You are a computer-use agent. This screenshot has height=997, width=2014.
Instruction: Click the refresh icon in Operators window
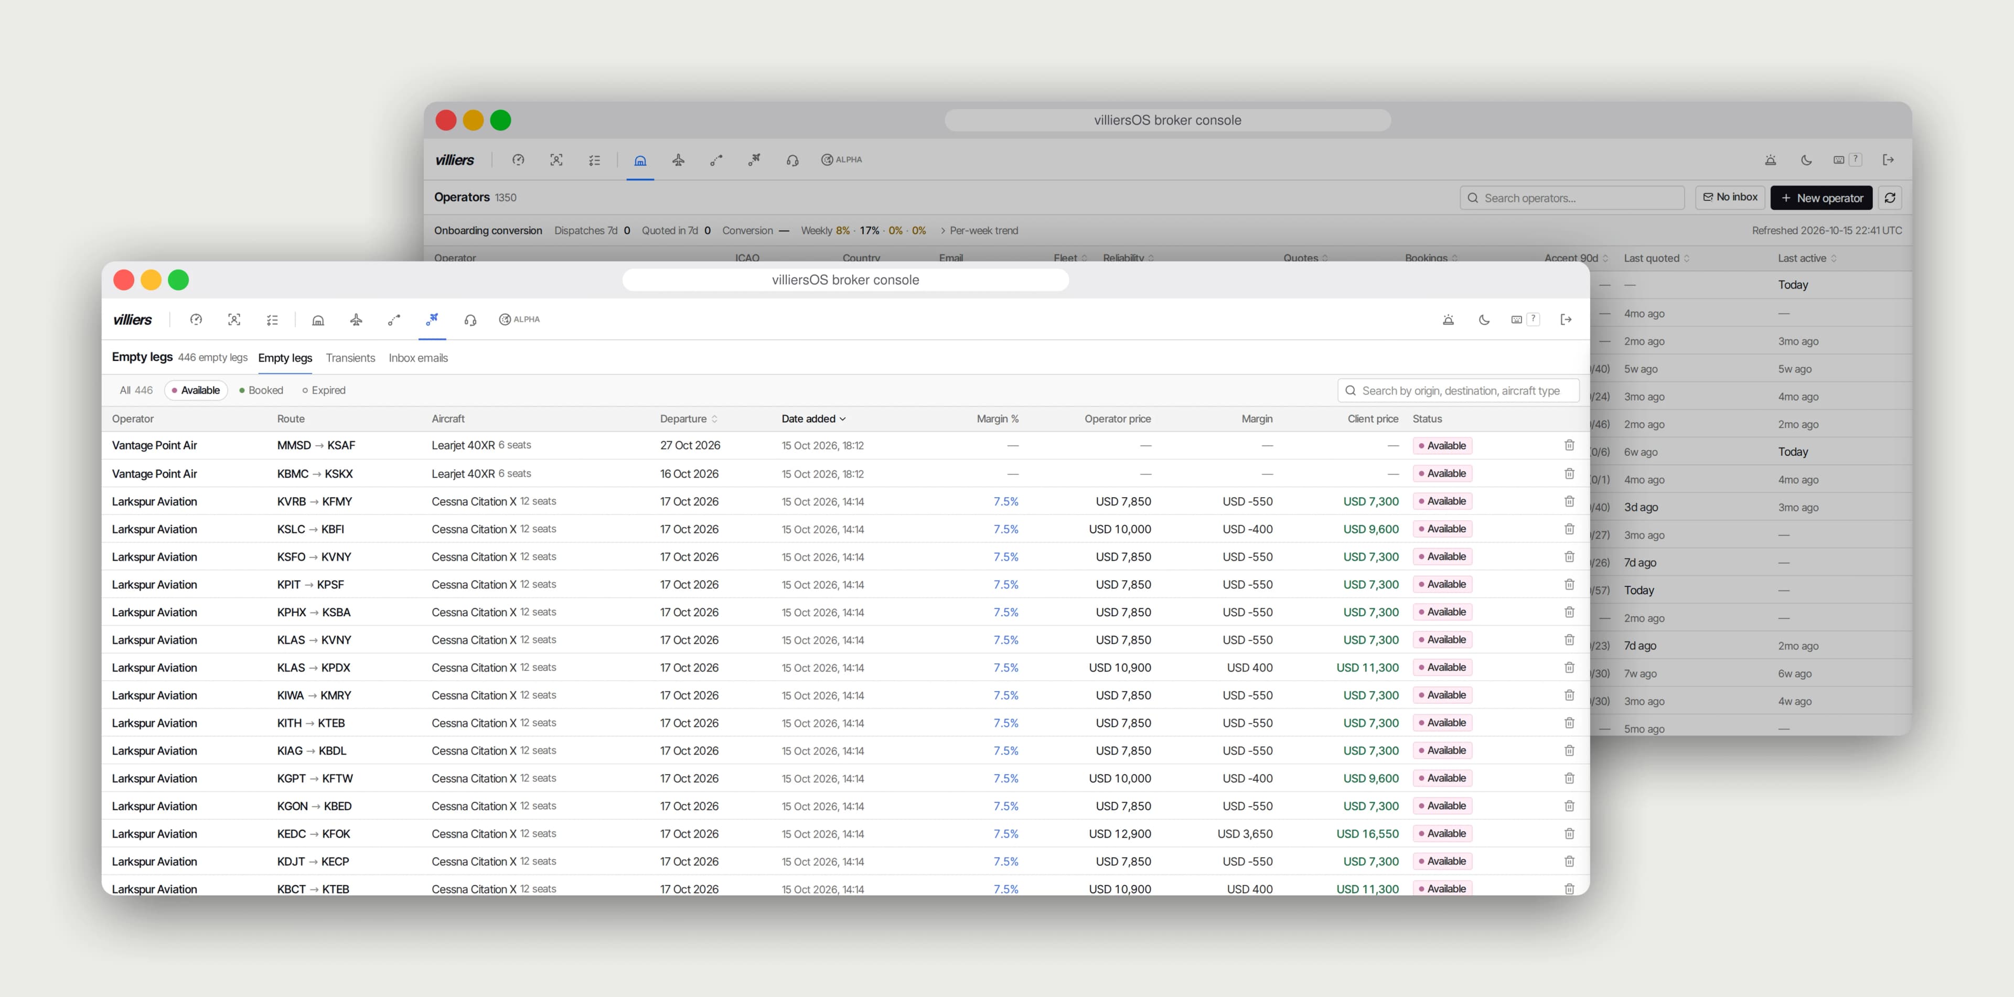point(1890,198)
